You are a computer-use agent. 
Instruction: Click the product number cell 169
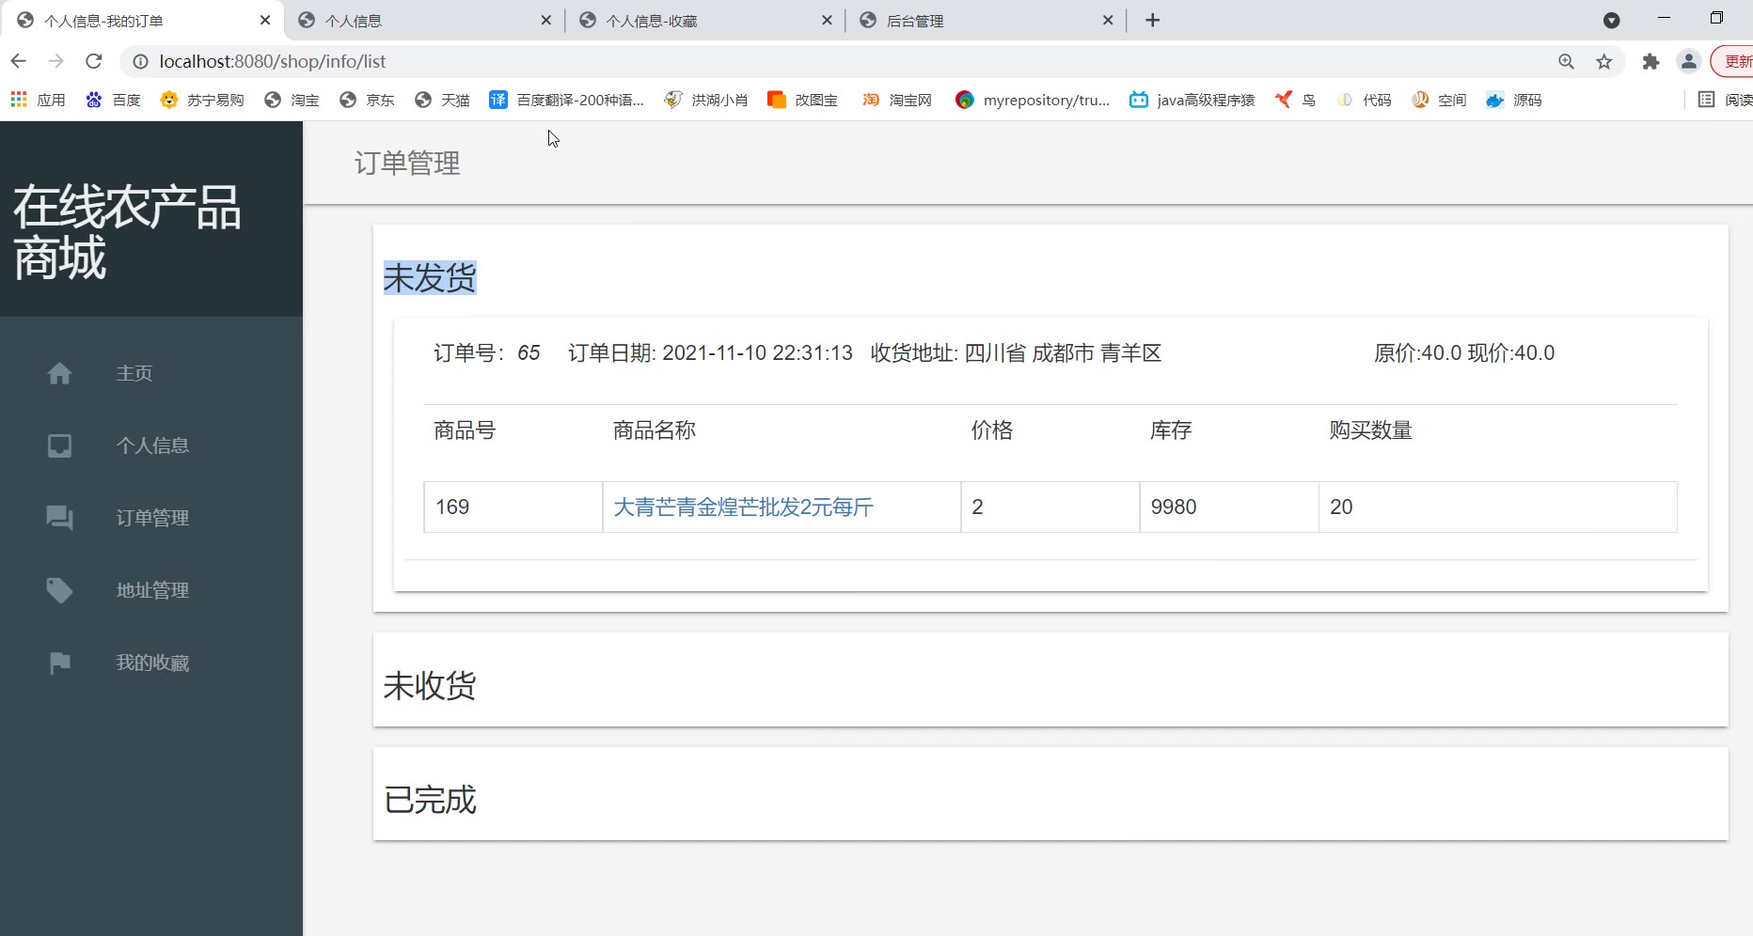513,507
